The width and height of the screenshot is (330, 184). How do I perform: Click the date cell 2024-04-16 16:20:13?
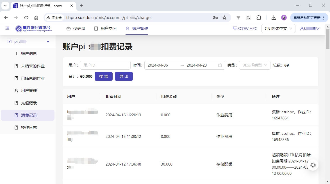pos(123,115)
